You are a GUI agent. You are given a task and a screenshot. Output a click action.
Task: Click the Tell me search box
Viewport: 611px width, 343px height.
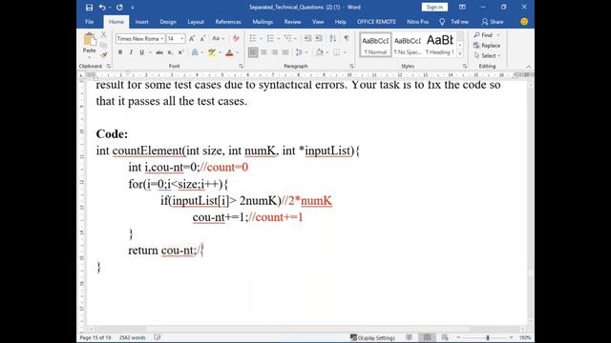pos(454,22)
